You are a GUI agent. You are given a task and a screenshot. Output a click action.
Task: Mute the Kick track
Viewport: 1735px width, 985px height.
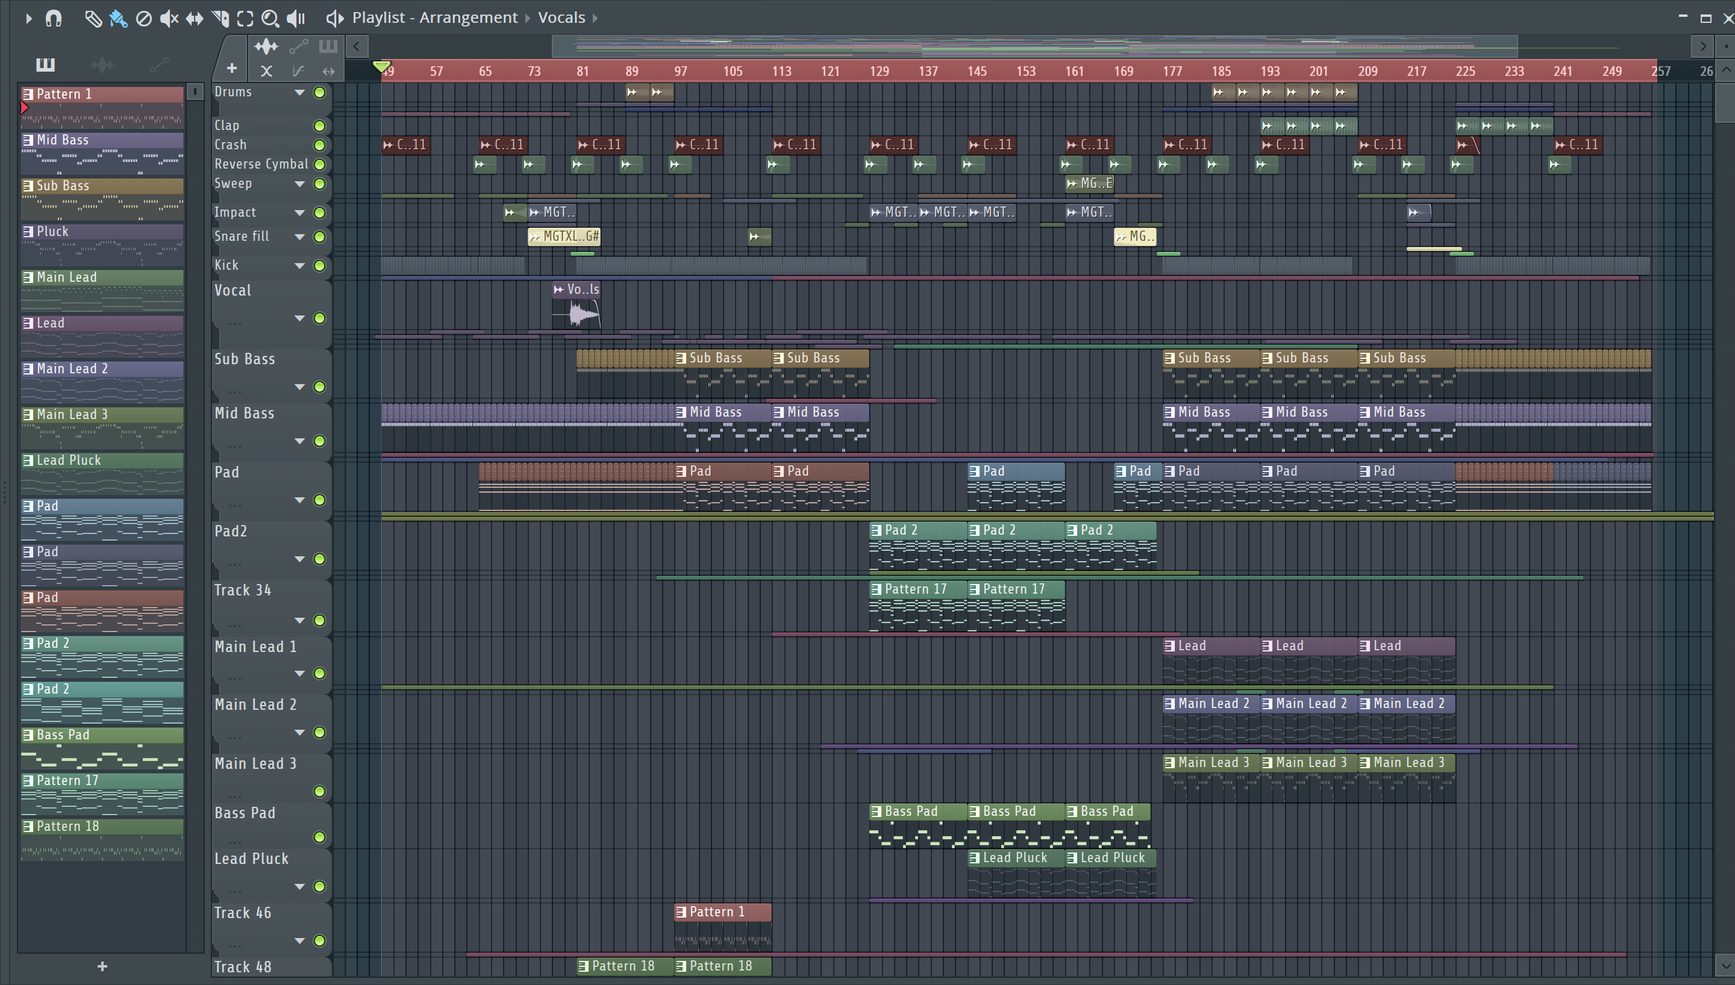(319, 266)
